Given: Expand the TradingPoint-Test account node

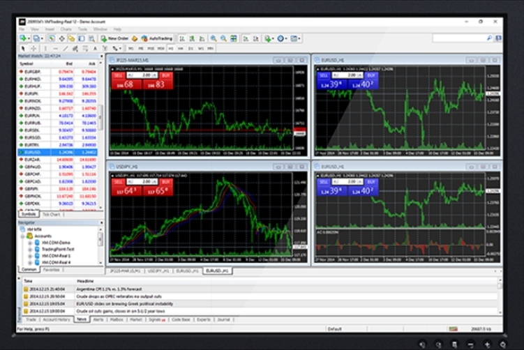Looking at the screenshot, I should (x=30, y=250).
